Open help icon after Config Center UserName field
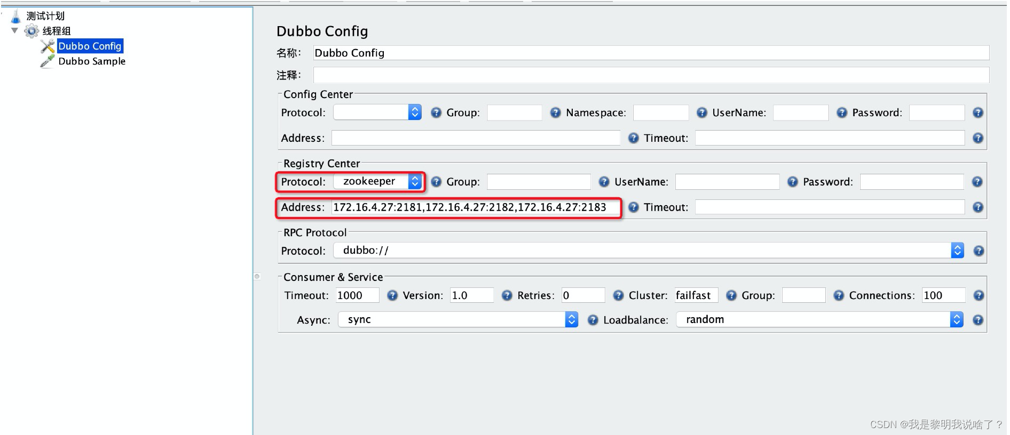This screenshot has width=1010, height=435. pos(842,112)
